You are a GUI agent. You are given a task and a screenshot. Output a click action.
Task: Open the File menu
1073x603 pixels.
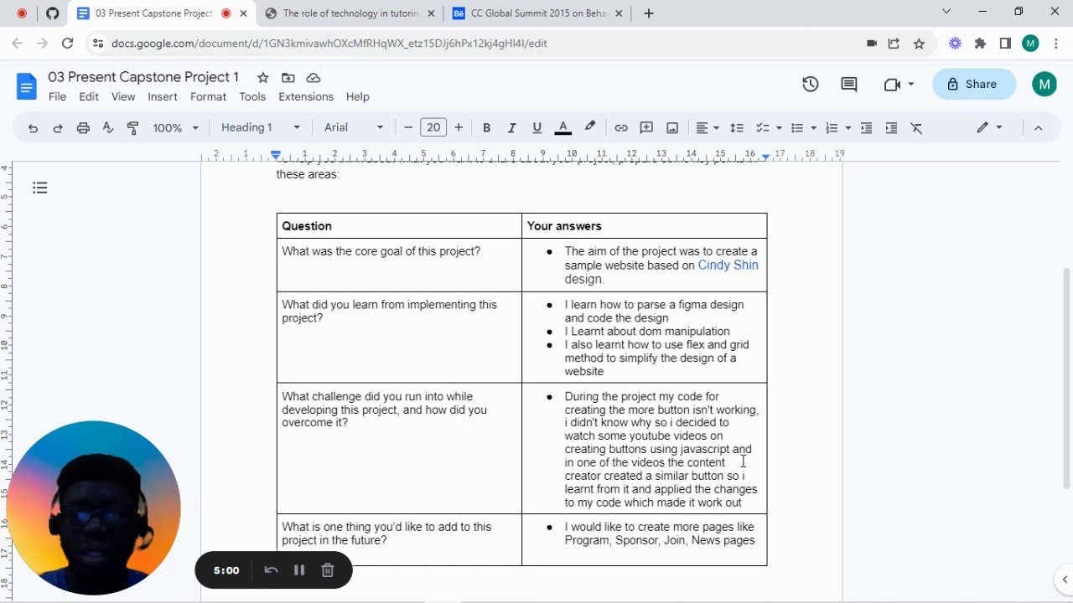point(57,97)
